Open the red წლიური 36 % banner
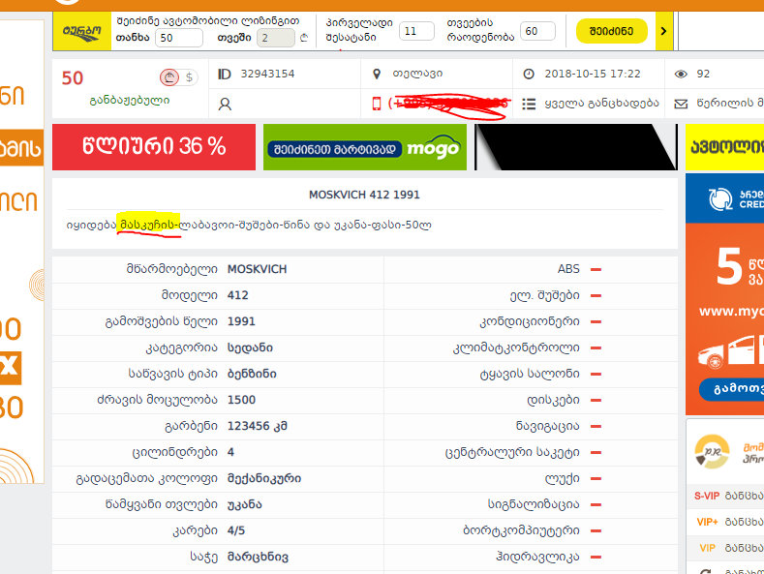This screenshot has width=764, height=574. (154, 147)
